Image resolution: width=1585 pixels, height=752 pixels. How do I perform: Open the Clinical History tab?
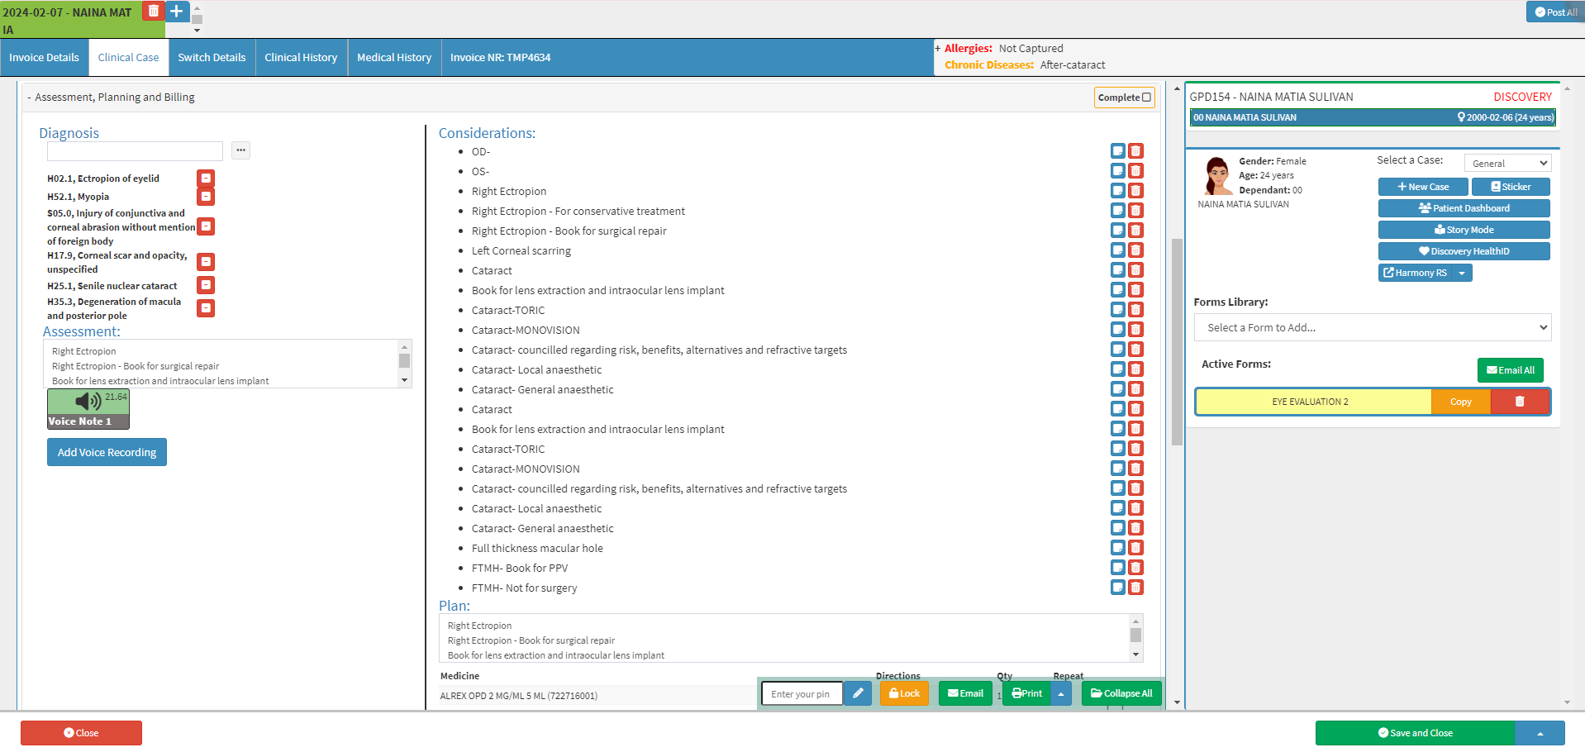click(301, 58)
